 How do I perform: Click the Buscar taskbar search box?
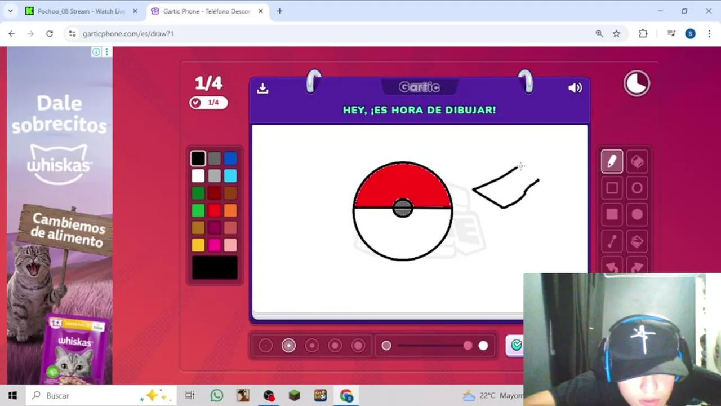[100, 396]
